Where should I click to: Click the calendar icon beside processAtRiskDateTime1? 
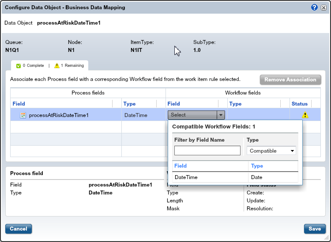(x=23, y=115)
